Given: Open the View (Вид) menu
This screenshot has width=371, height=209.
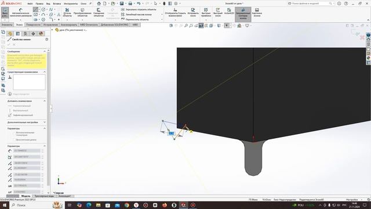Looking at the screenshot, I should pyautogui.click(x=48, y=3).
